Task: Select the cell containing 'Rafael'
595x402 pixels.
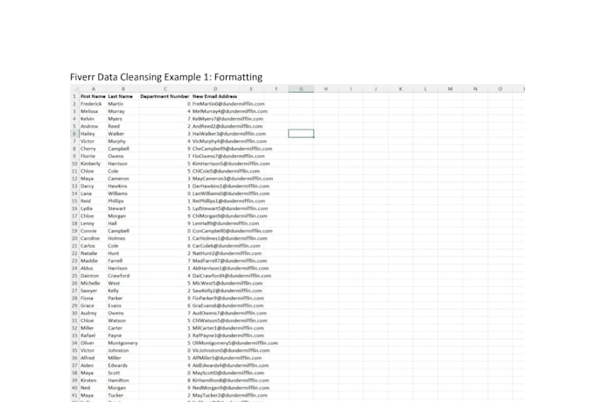Action: [93, 335]
